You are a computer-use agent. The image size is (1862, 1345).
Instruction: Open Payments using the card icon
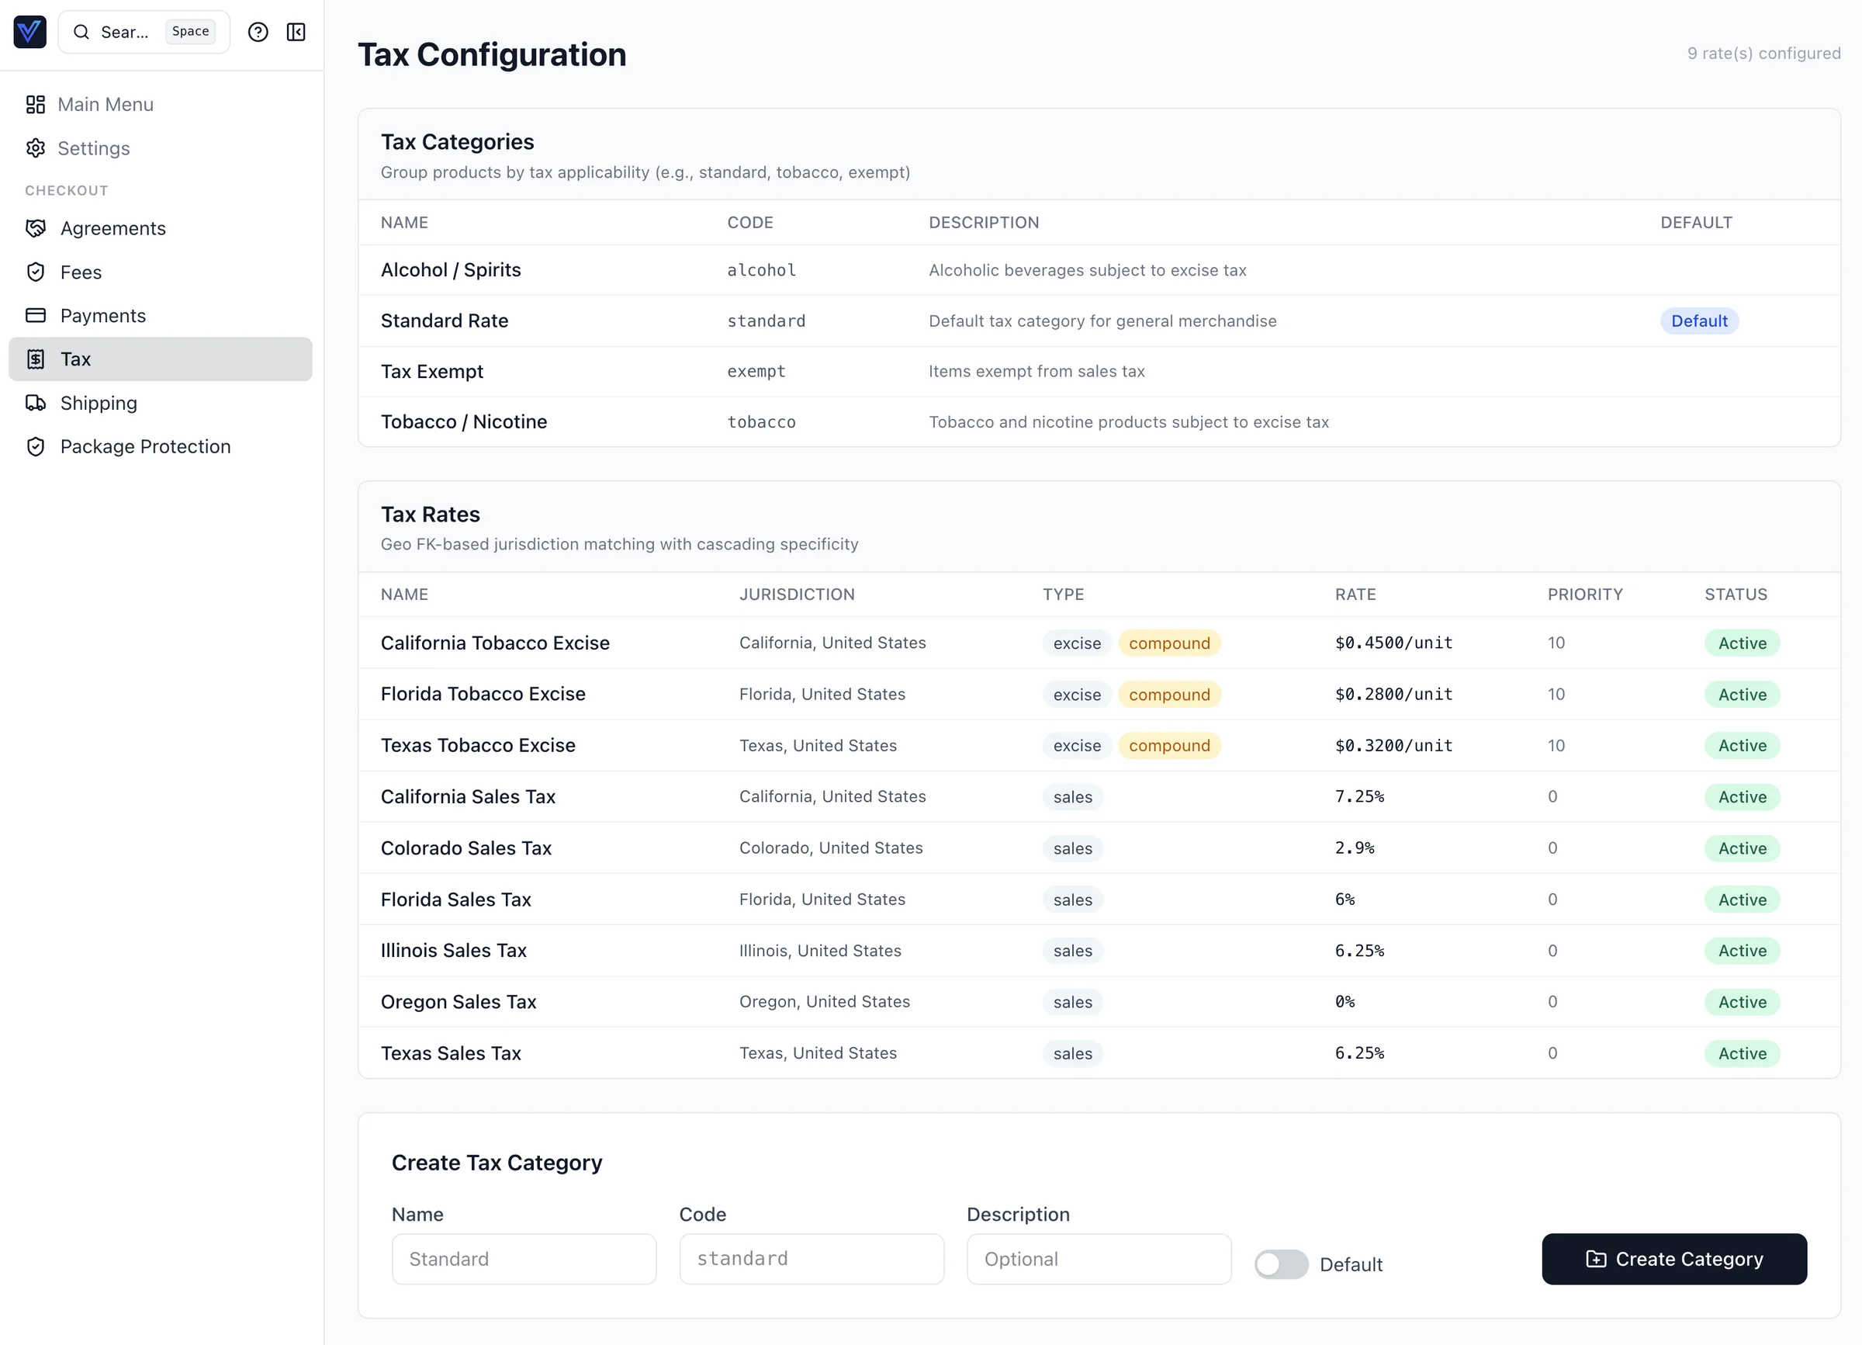(x=36, y=315)
